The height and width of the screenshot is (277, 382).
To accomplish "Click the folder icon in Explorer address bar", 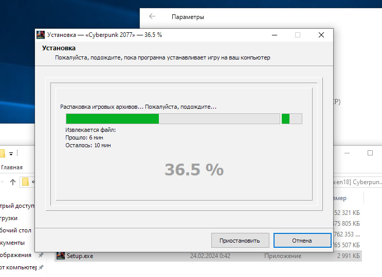I will pyautogui.click(x=25, y=182).
